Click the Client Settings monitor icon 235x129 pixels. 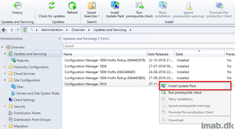[x=11, y=100]
